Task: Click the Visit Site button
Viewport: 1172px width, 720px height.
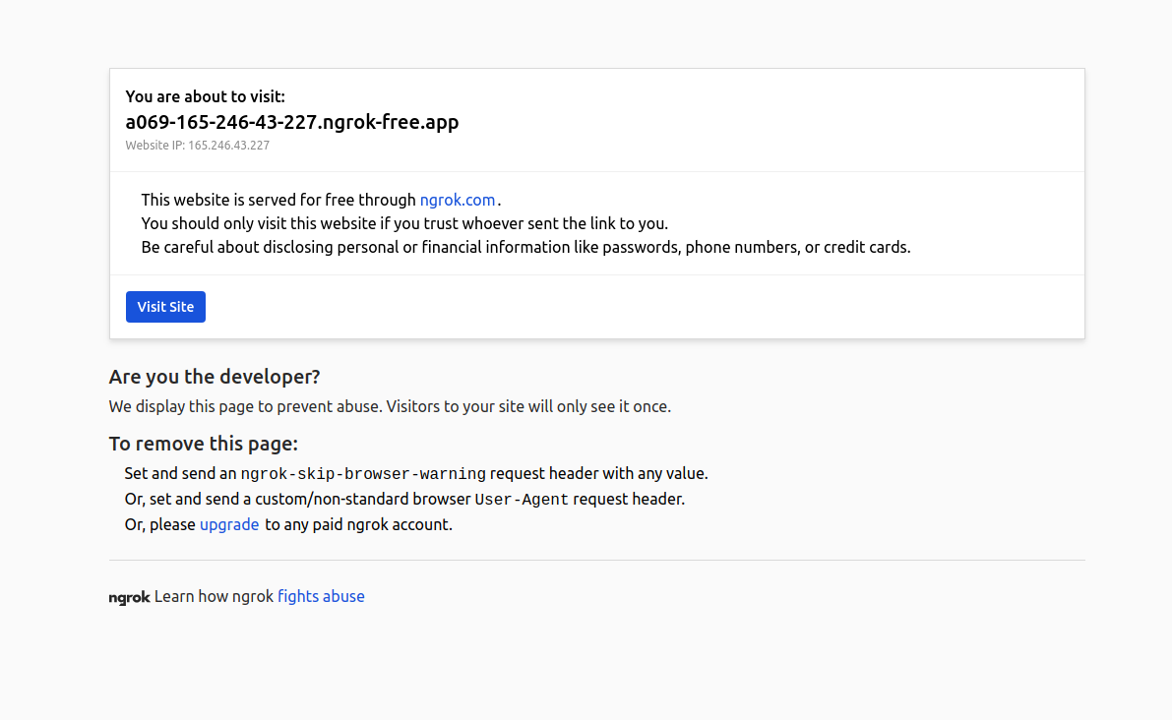Action: click(x=165, y=307)
